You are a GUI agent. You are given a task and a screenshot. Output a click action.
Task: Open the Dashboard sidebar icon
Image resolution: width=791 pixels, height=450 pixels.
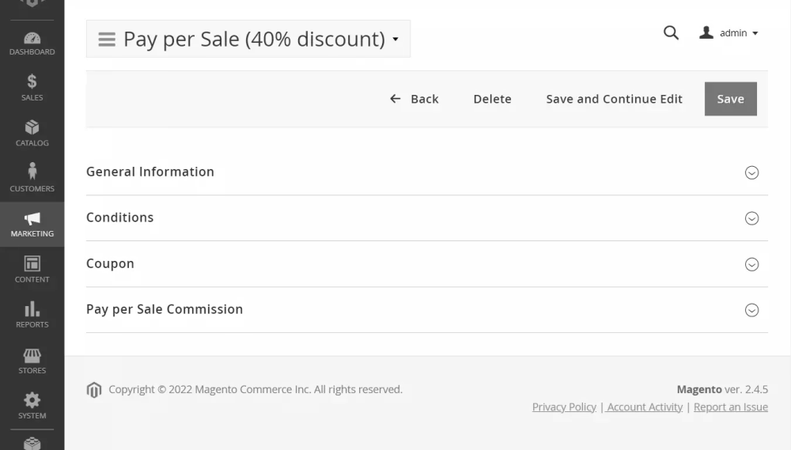[32, 43]
